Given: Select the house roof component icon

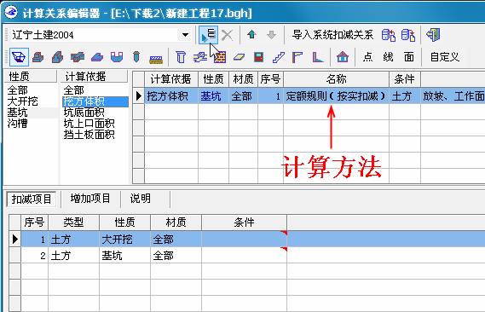Looking at the screenshot, I should tap(343, 57).
